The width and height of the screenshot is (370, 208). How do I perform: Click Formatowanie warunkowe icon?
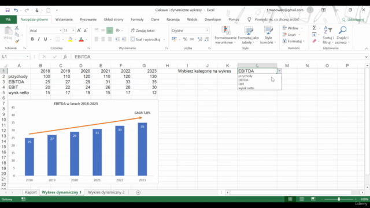[225, 31]
